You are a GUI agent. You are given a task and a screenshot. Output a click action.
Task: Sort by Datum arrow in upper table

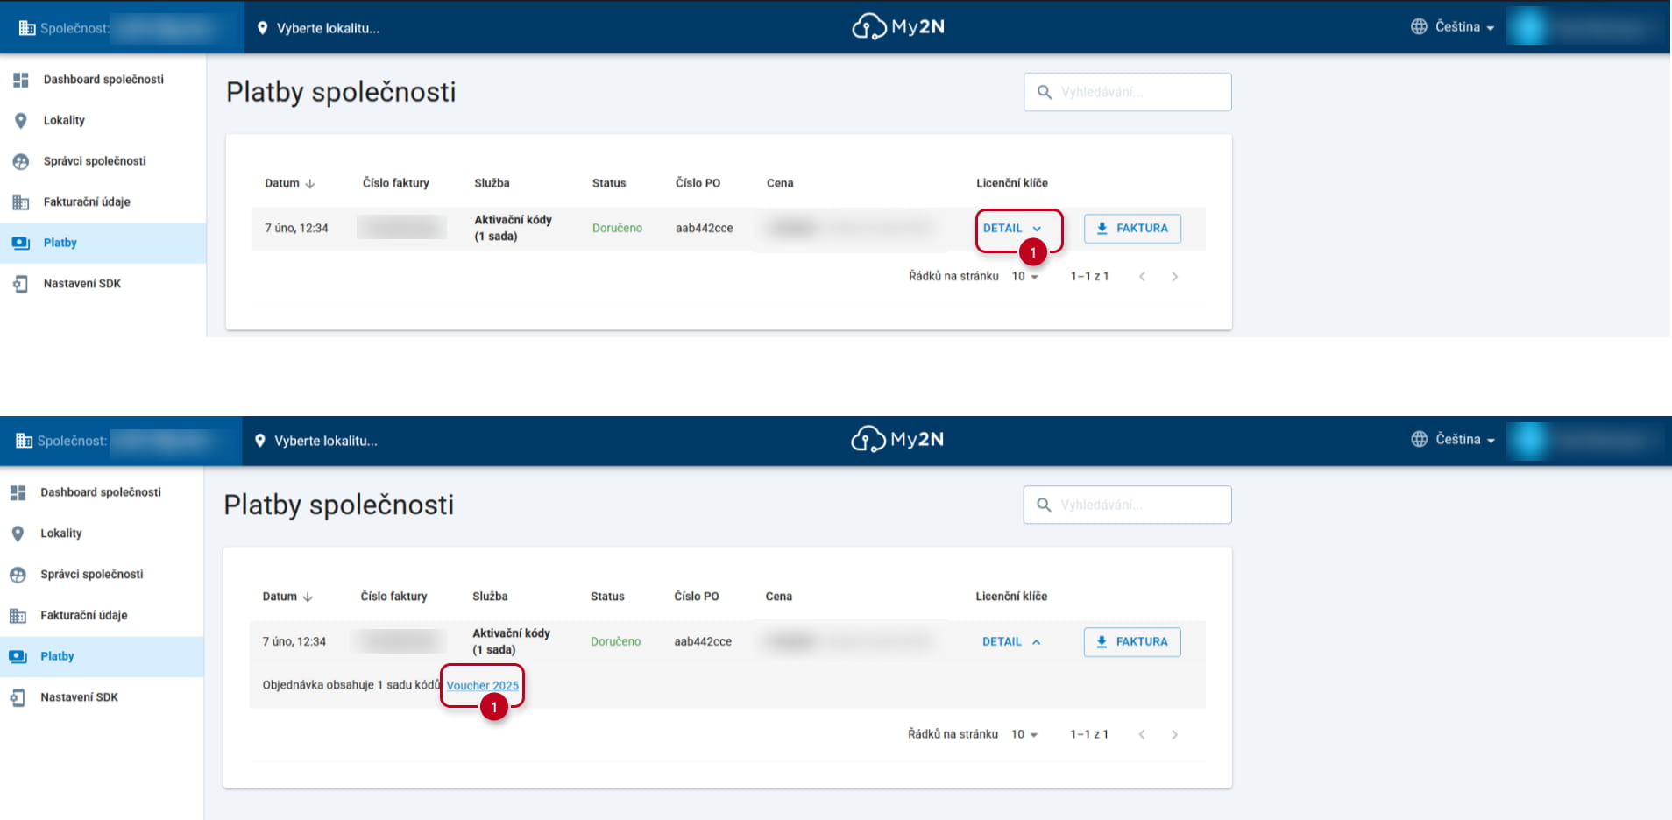(x=310, y=184)
